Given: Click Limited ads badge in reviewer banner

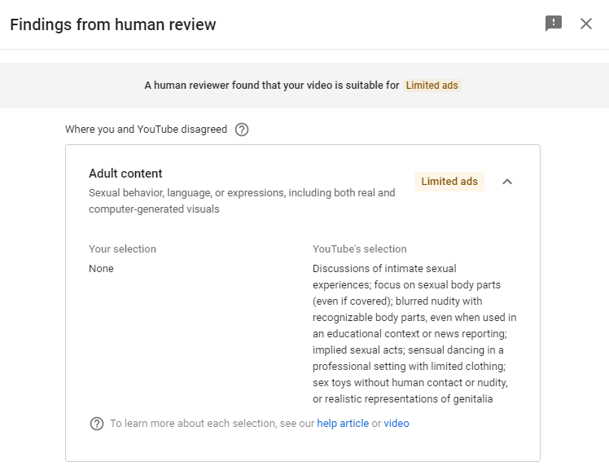Looking at the screenshot, I should coord(432,86).
